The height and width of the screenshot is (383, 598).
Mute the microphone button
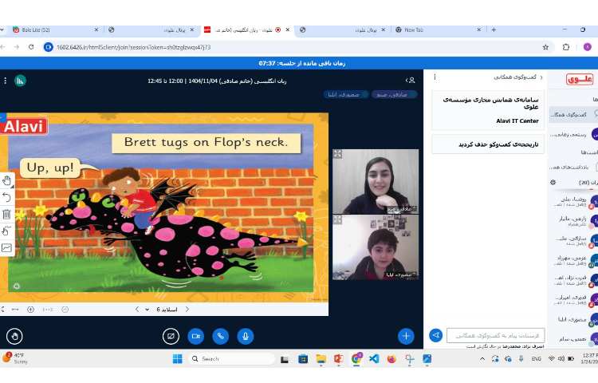point(246,336)
